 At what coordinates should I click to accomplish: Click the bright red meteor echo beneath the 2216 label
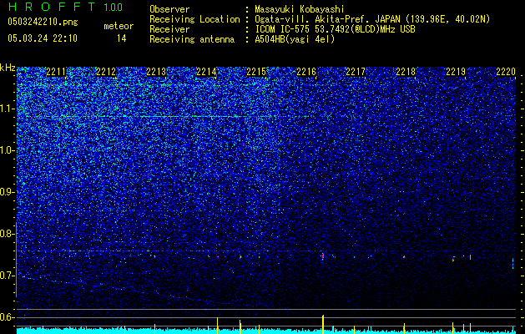point(323,256)
